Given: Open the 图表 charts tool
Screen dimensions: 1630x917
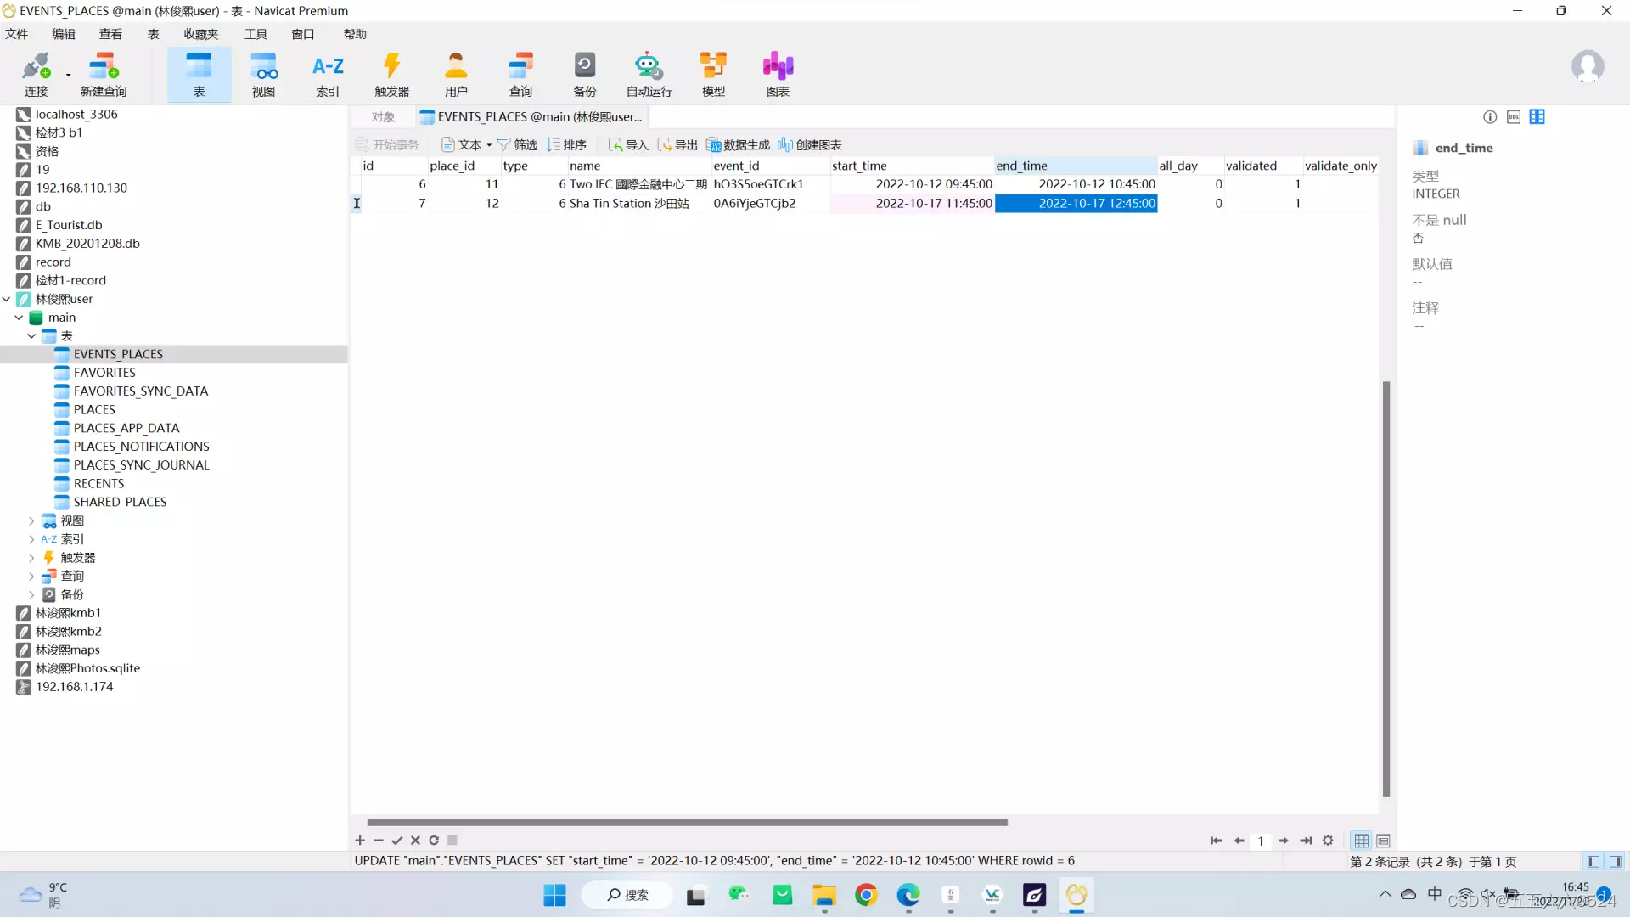Looking at the screenshot, I should click(777, 74).
